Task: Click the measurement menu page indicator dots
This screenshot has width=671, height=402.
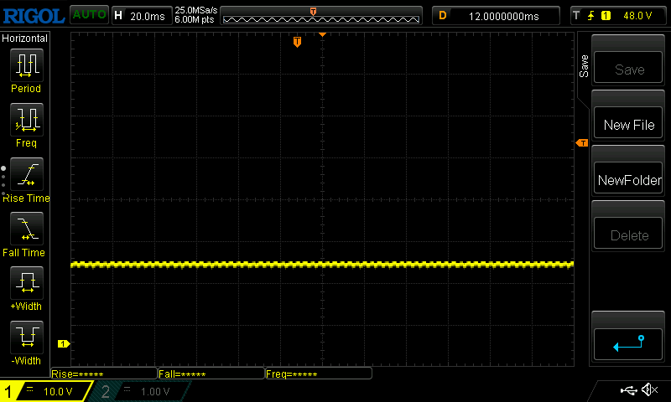Action: point(3,180)
